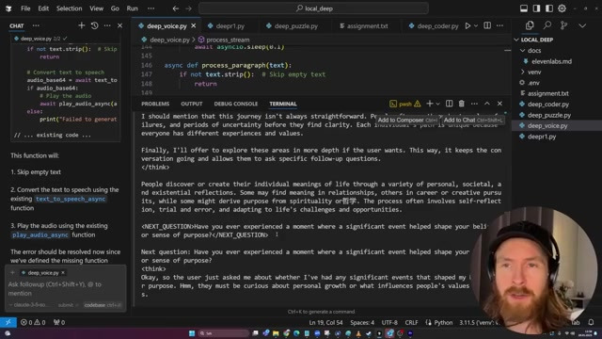Open the PROBLEMS panel tab
Screen dimensions: 602x339
155,104
